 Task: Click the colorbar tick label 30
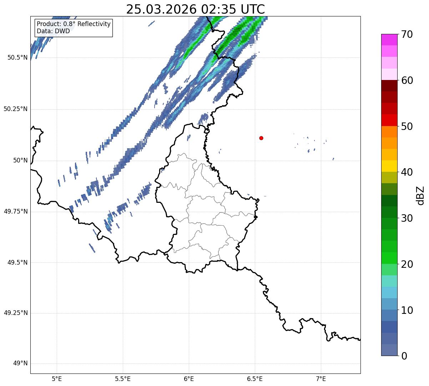pyautogui.click(x=407, y=218)
